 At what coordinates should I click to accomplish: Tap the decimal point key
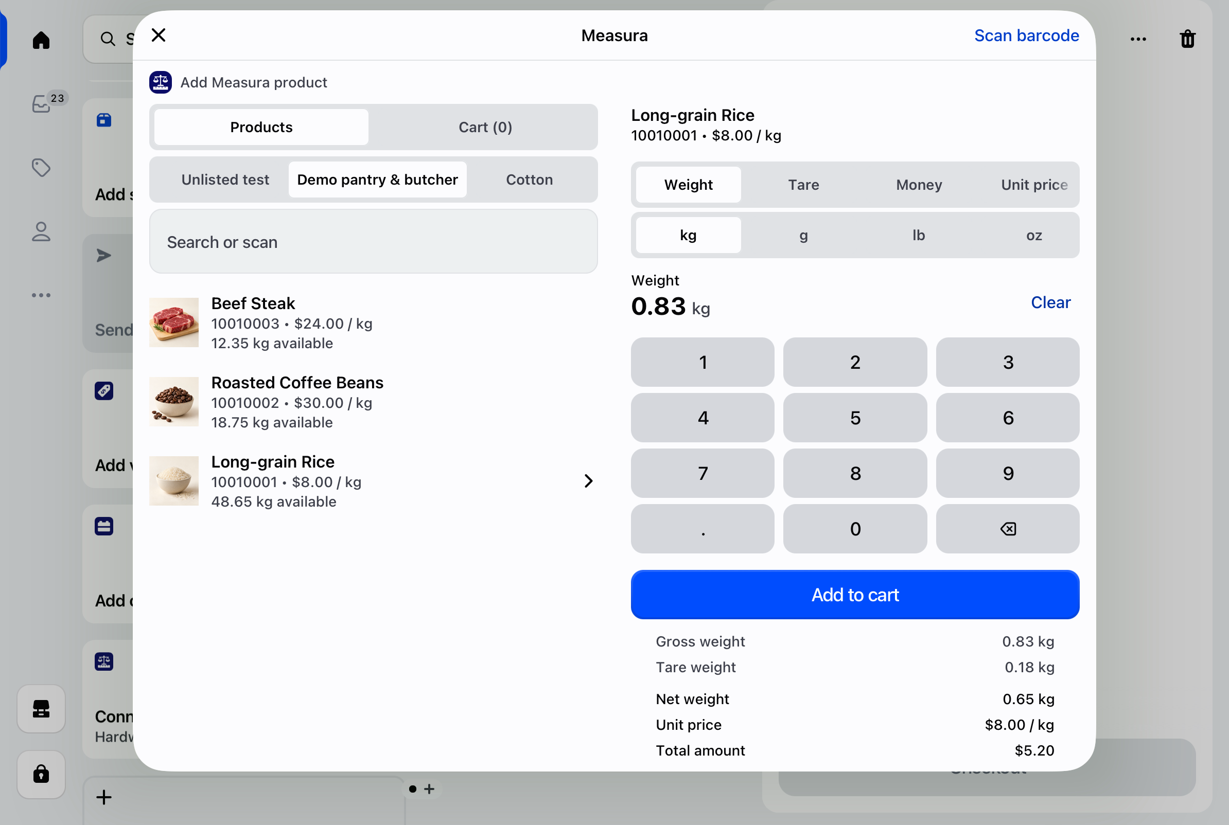coord(703,529)
